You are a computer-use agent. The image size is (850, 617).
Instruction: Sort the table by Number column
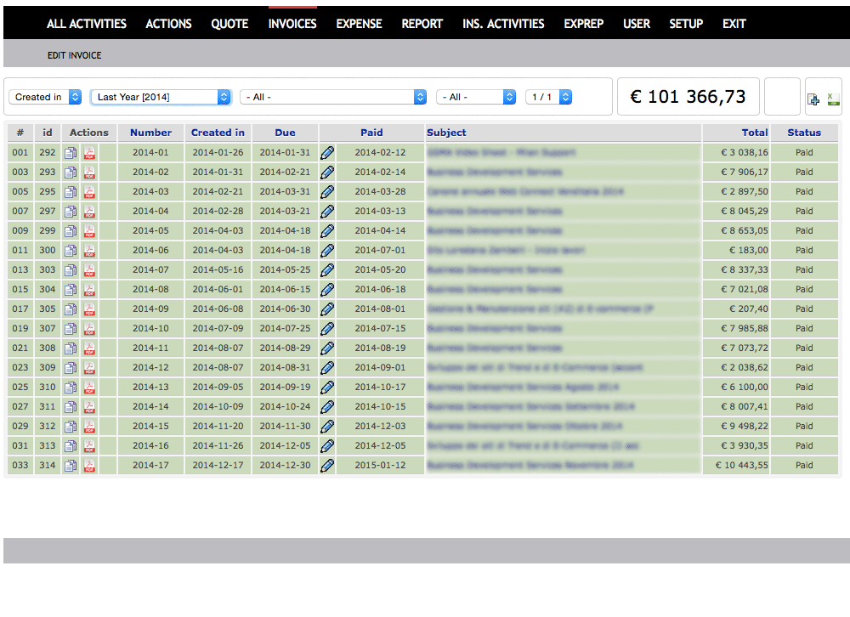(x=150, y=133)
